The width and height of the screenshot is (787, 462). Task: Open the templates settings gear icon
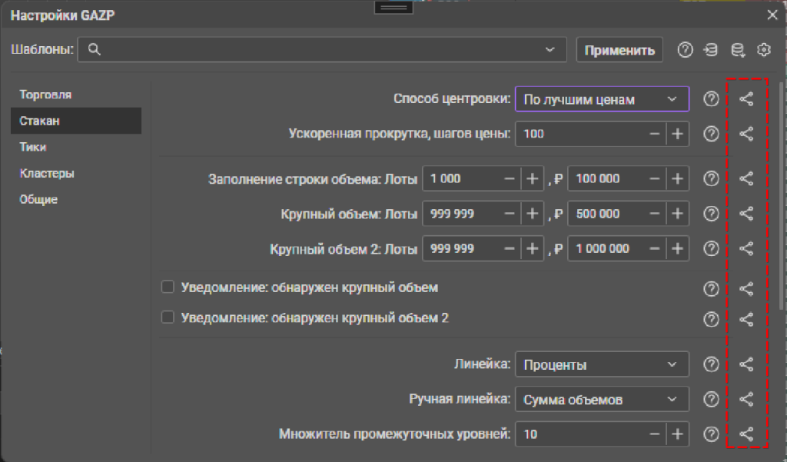(x=764, y=50)
